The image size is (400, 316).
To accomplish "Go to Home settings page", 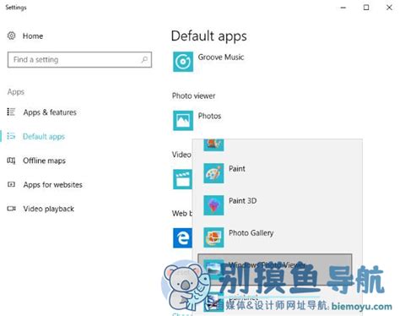I will tap(33, 36).
